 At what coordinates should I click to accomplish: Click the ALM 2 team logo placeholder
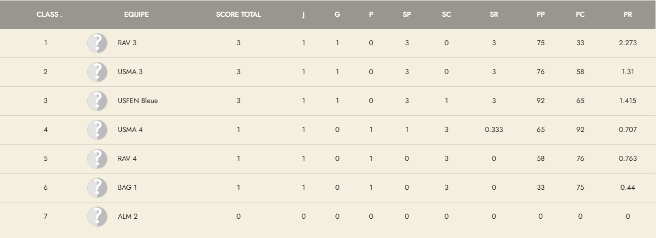[x=97, y=217]
